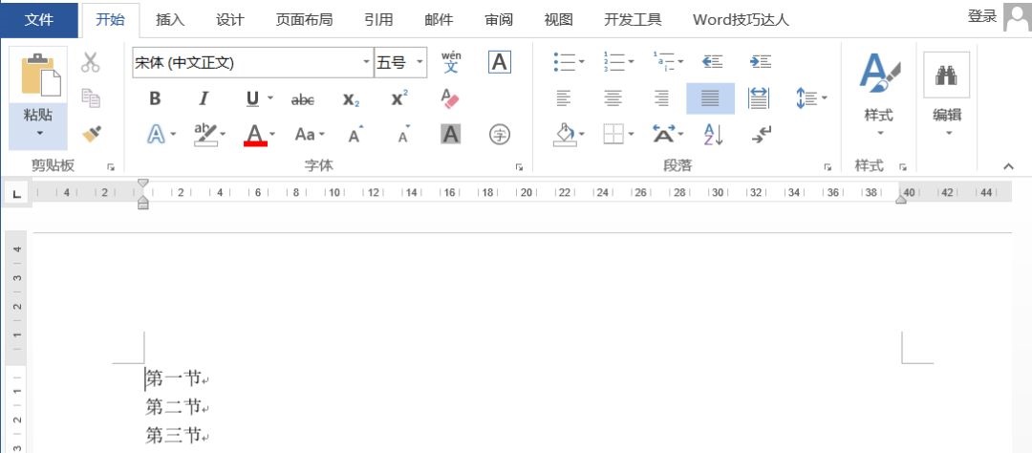This screenshot has width=1032, height=453.
Task: Click the Clear Formatting eraser icon
Action: tap(451, 98)
